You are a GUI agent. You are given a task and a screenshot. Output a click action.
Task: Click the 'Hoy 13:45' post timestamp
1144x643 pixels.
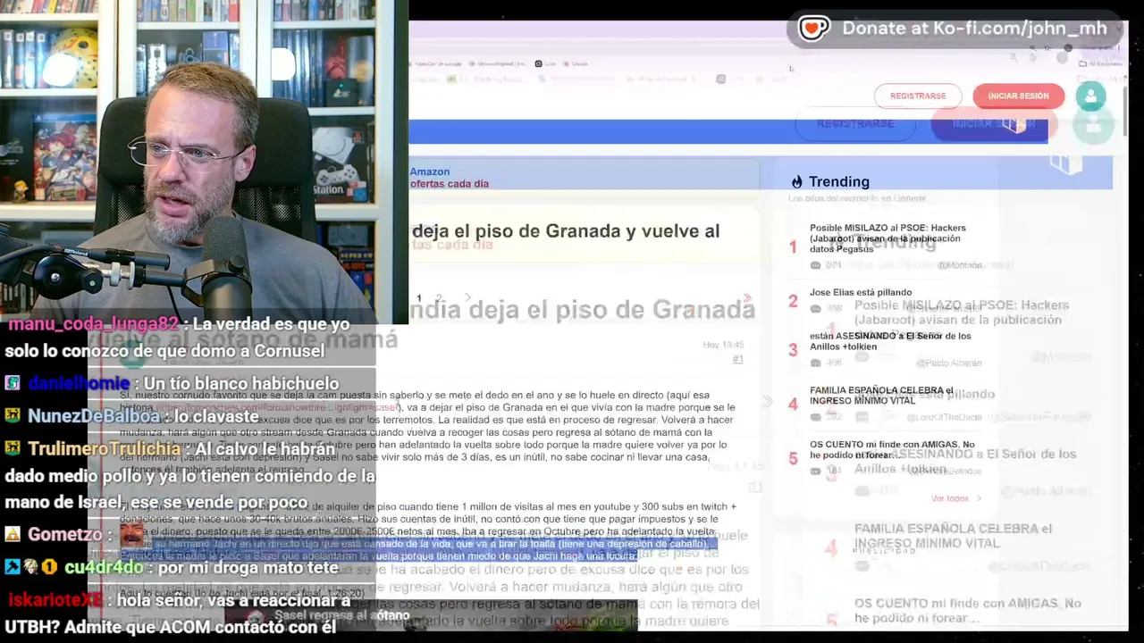(x=723, y=345)
